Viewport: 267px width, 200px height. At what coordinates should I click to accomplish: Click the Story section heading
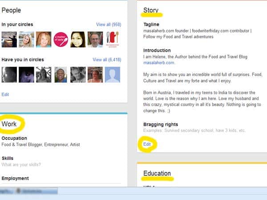(151, 10)
